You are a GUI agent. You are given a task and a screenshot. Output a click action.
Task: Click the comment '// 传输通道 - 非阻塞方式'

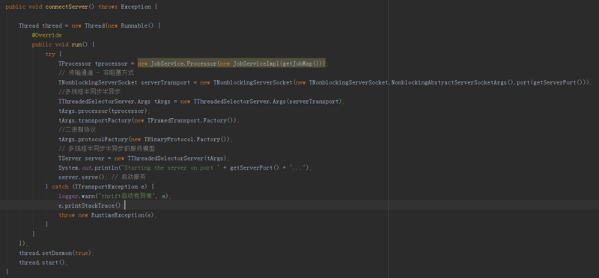coord(96,72)
